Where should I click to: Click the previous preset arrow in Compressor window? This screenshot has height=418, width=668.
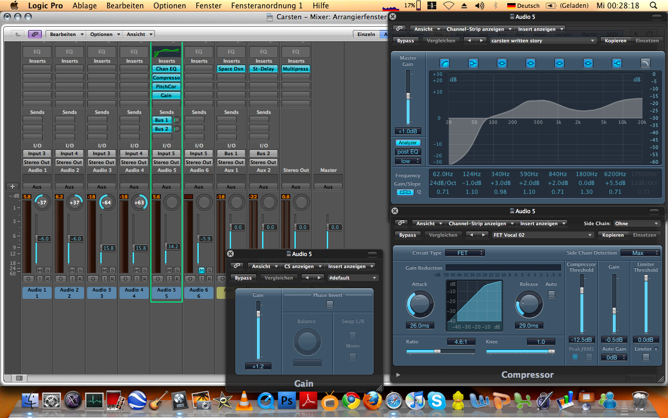pos(471,235)
